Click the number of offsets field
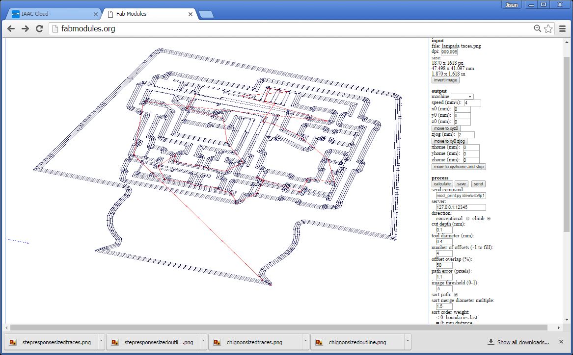This screenshot has height=355, width=573. (x=444, y=253)
